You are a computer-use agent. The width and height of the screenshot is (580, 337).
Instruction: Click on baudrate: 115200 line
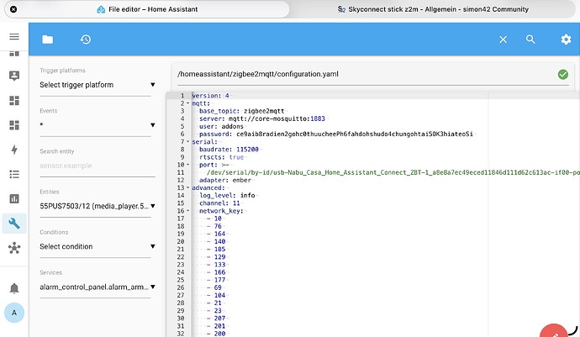229,150
